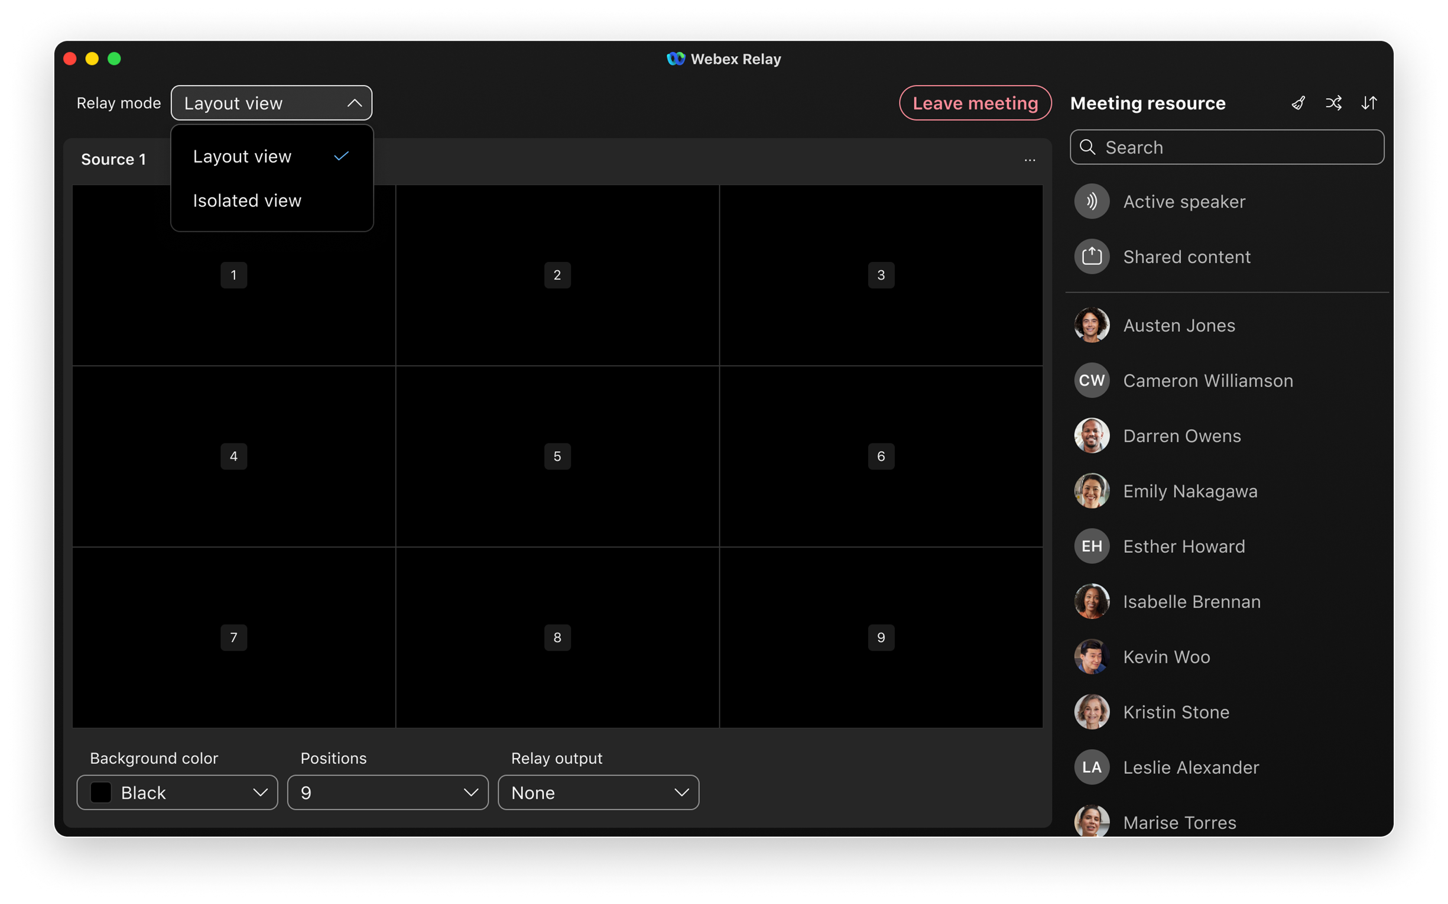Click the magnifier icon in the search bar
The image size is (1448, 904).
tap(1089, 147)
